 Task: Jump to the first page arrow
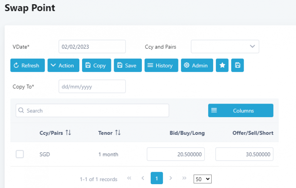coord(129,178)
